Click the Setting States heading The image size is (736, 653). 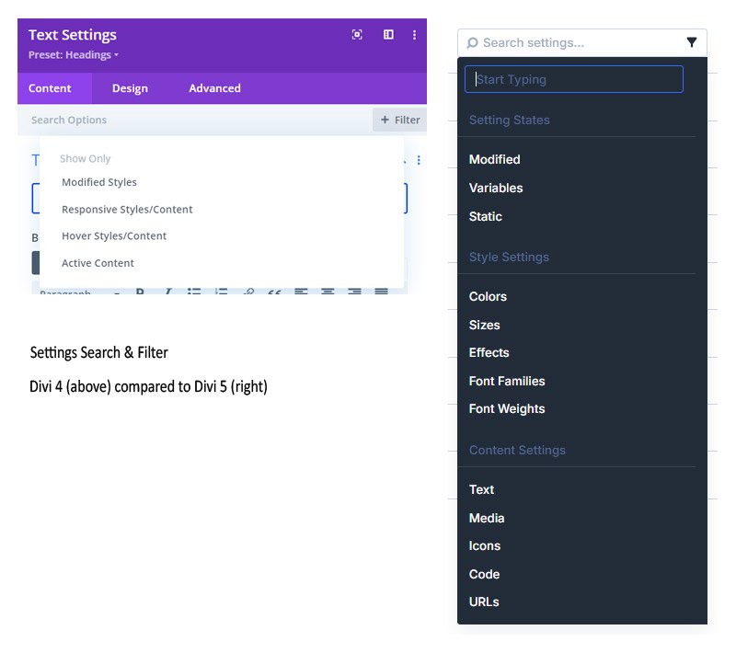[510, 120]
